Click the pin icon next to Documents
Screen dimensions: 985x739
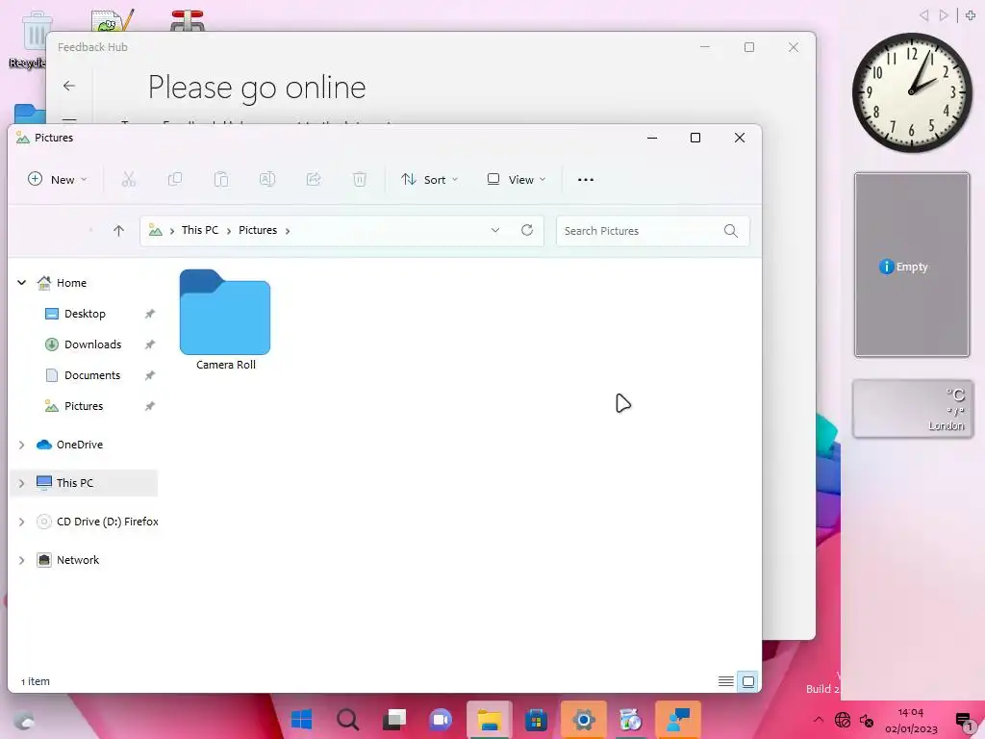click(149, 375)
